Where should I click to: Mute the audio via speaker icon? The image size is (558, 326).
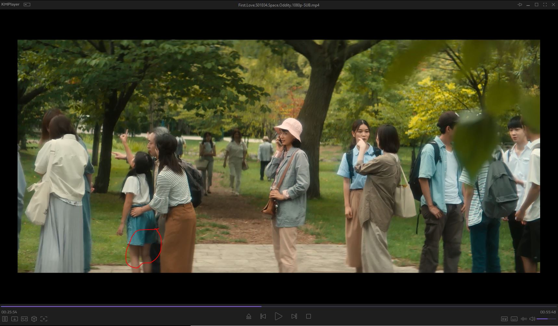click(532, 319)
